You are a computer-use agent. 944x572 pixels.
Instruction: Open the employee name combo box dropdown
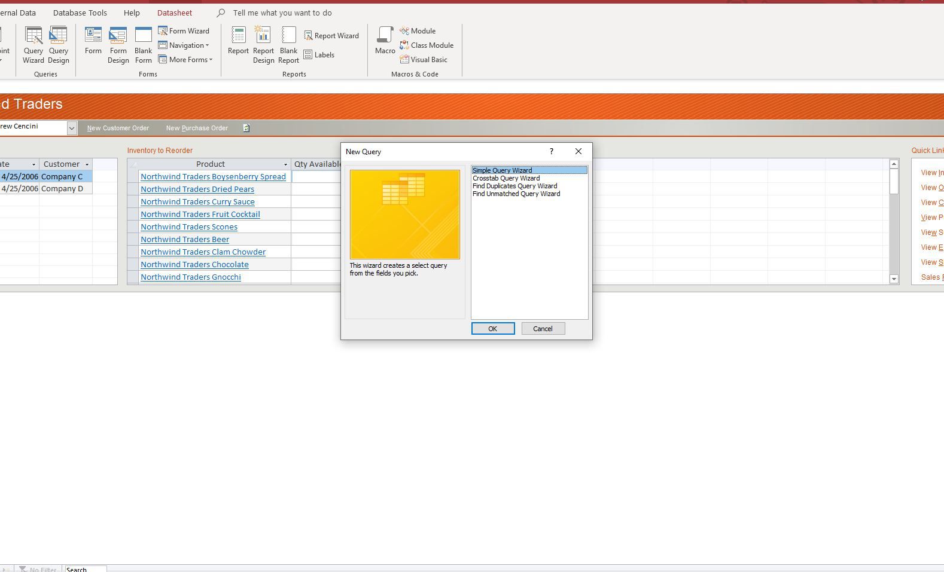[72, 127]
